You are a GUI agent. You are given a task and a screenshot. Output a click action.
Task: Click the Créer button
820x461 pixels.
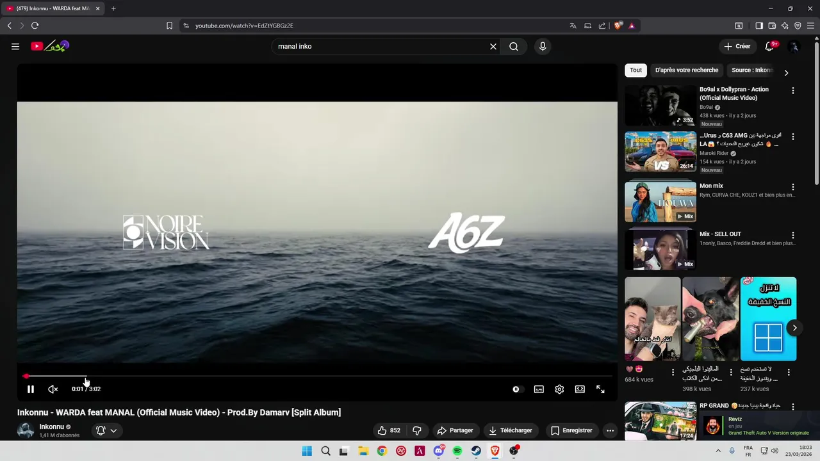click(x=737, y=46)
